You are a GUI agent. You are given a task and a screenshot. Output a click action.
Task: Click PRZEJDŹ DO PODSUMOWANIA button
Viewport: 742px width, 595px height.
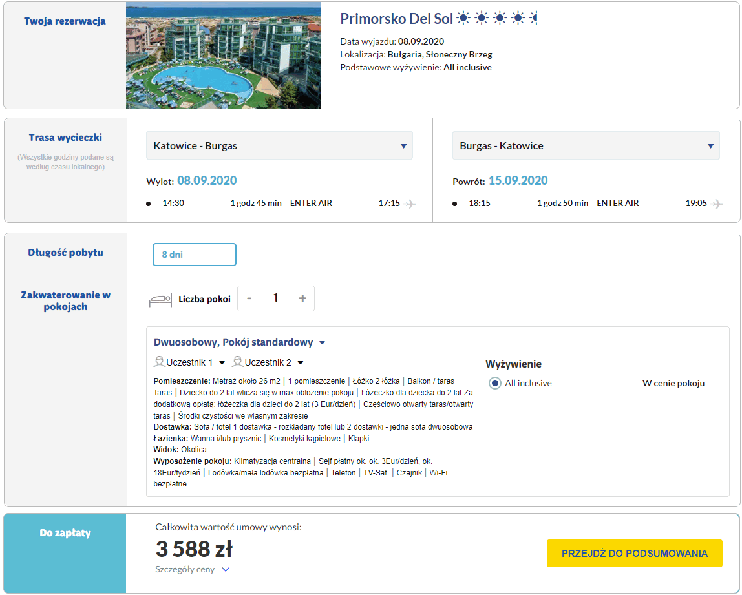[635, 554]
